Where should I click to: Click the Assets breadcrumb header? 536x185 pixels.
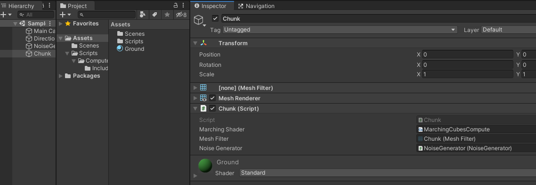tap(120, 24)
